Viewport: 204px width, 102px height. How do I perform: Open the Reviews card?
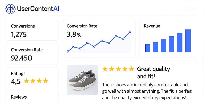[x=32, y=96]
